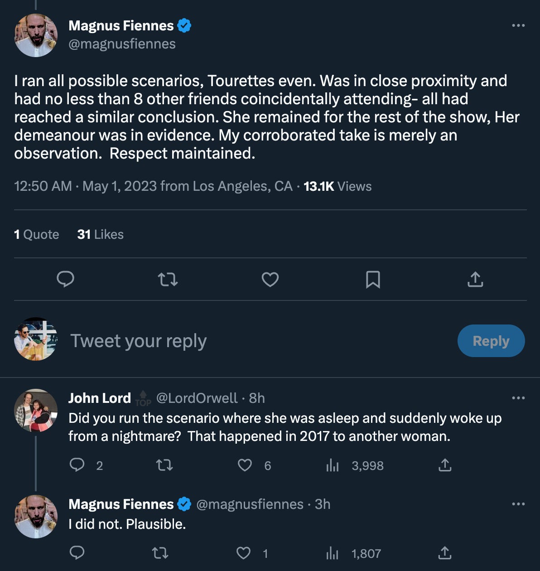This screenshot has width=540, height=571.
Task: Like the main tweet with heart icon
Action: (x=270, y=280)
